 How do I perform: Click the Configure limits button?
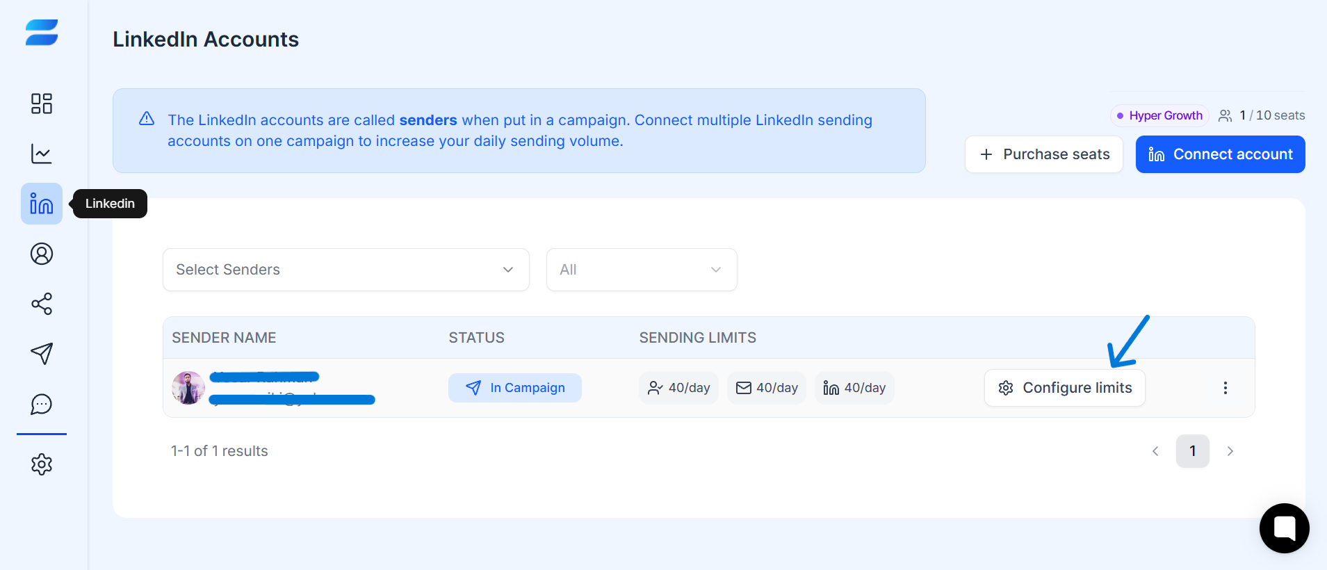1065,388
